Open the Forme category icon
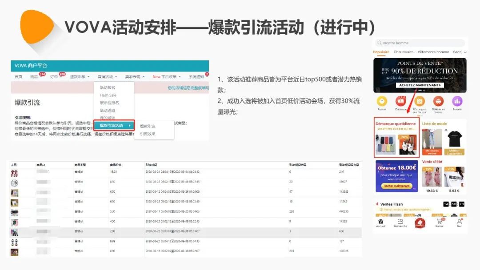 382,101
